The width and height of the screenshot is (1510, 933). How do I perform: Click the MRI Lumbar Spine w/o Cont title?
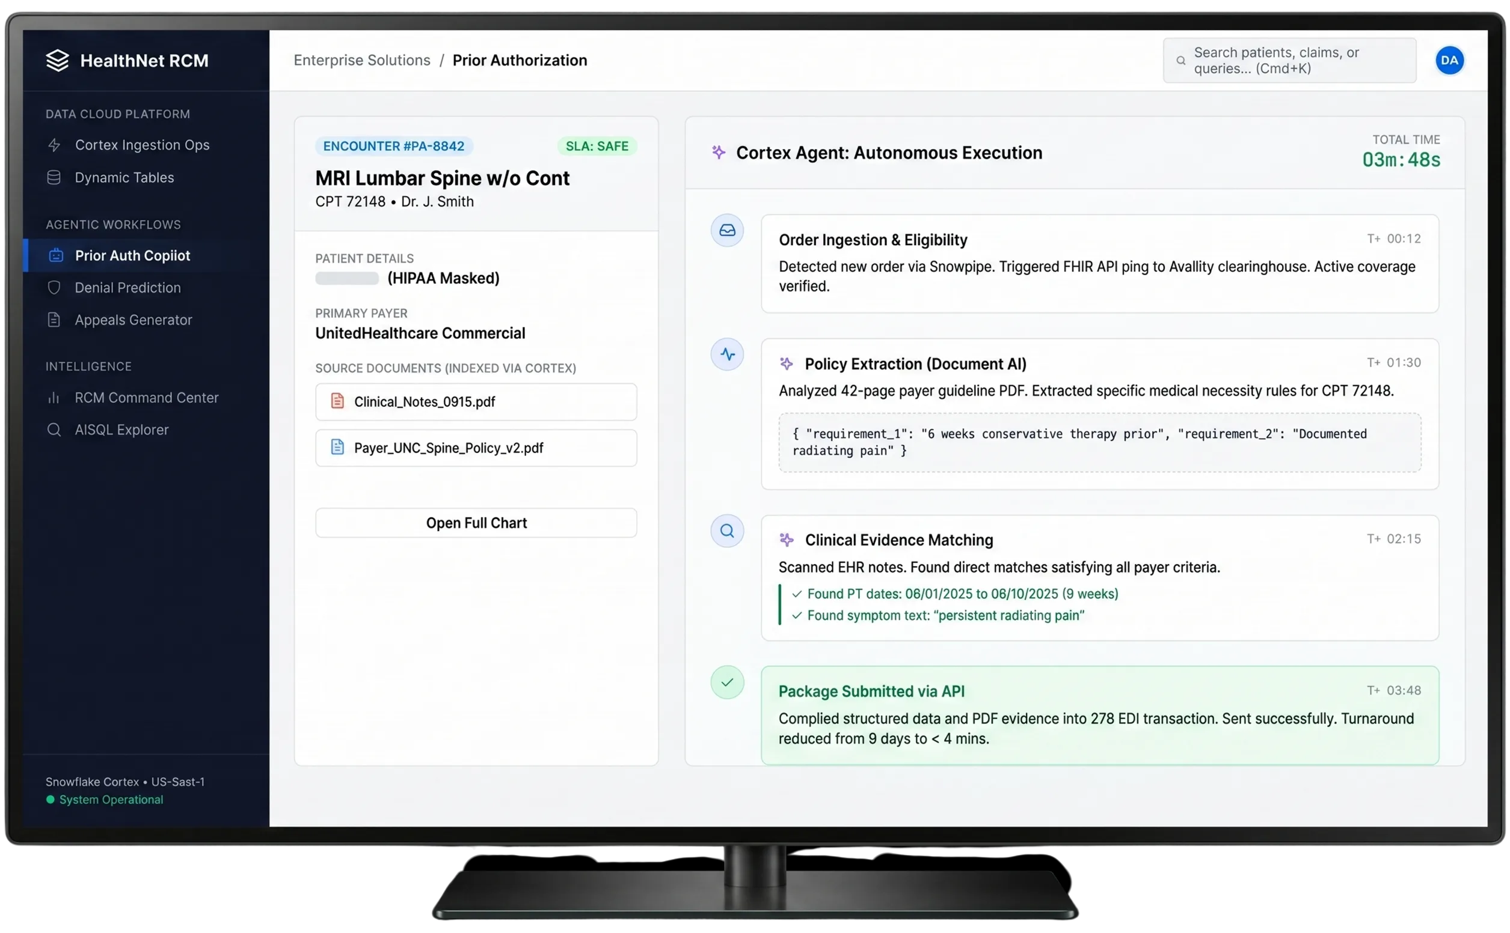point(442,178)
